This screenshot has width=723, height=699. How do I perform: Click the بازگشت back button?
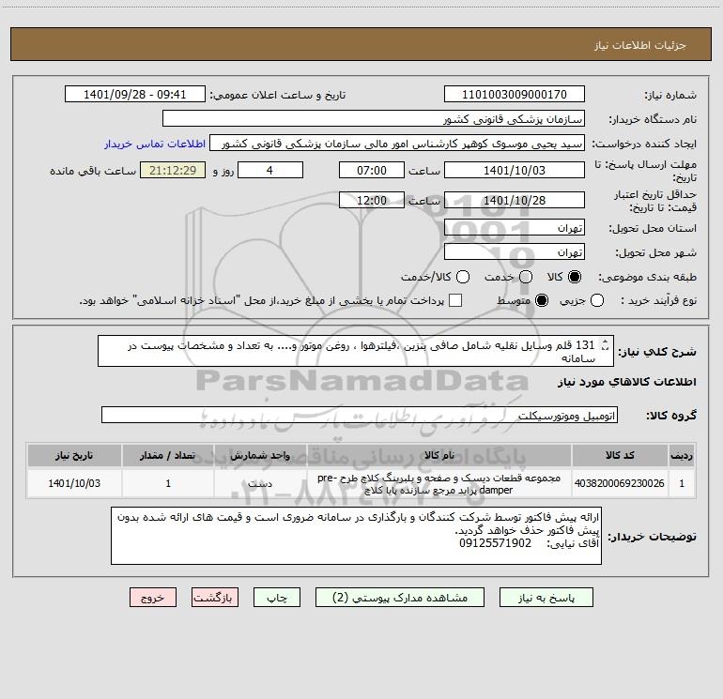[x=215, y=598]
